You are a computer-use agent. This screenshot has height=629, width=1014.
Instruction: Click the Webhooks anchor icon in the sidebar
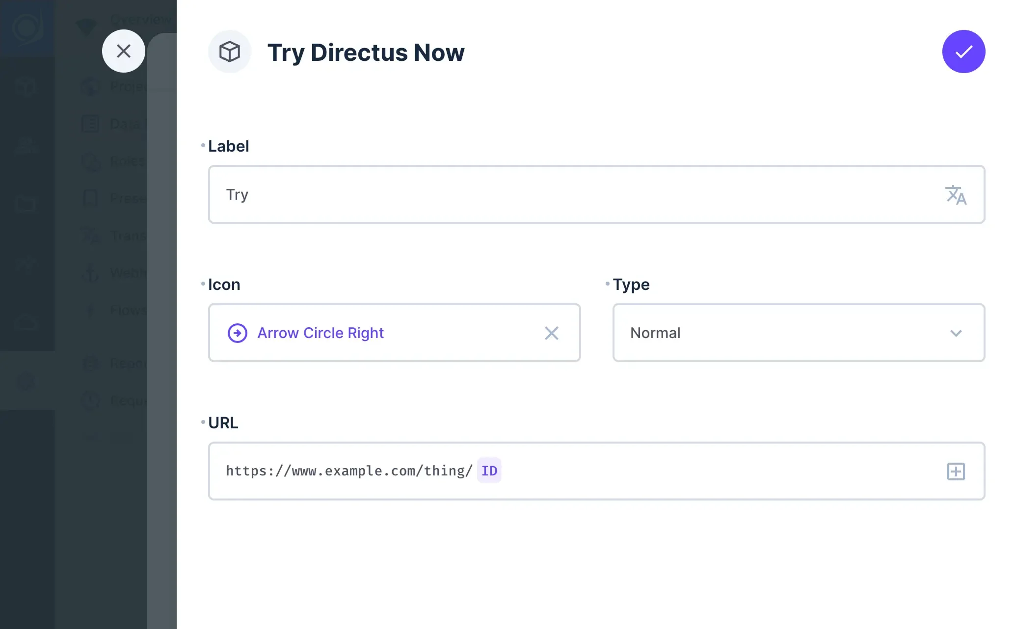click(91, 273)
